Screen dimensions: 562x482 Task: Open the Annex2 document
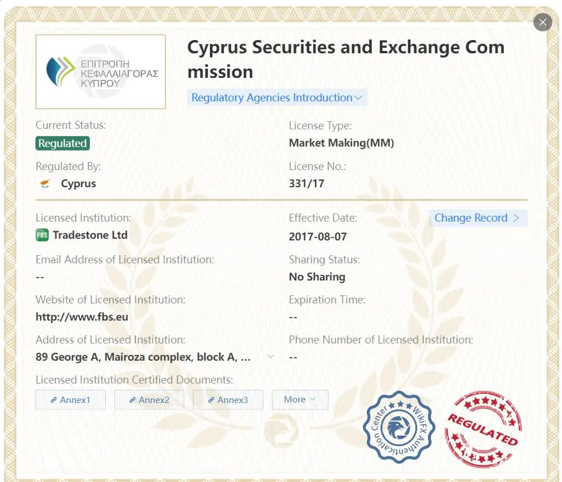[149, 400]
